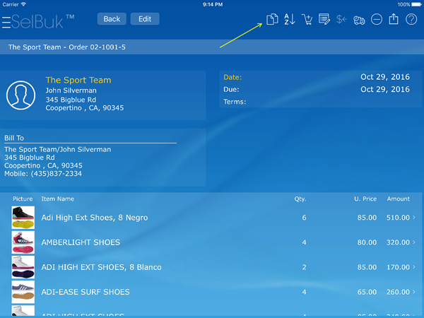424x318 pixels.
Task: Open the hamburger menu beside SelBuk logo
Action: point(6,23)
